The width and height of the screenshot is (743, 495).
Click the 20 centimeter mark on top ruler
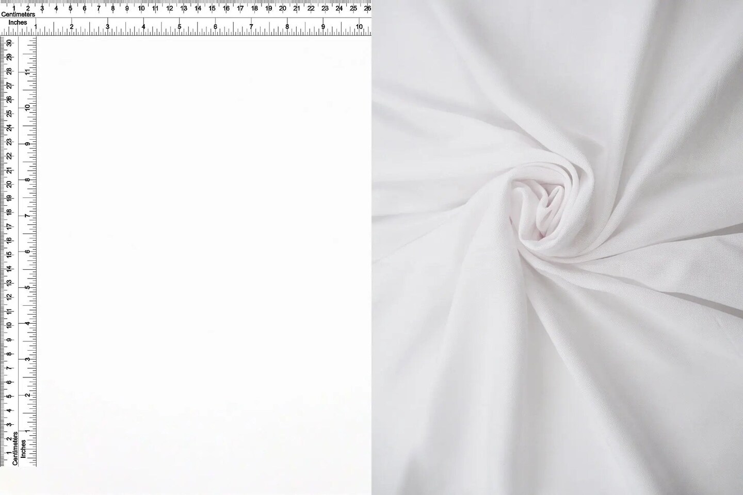[x=282, y=8]
